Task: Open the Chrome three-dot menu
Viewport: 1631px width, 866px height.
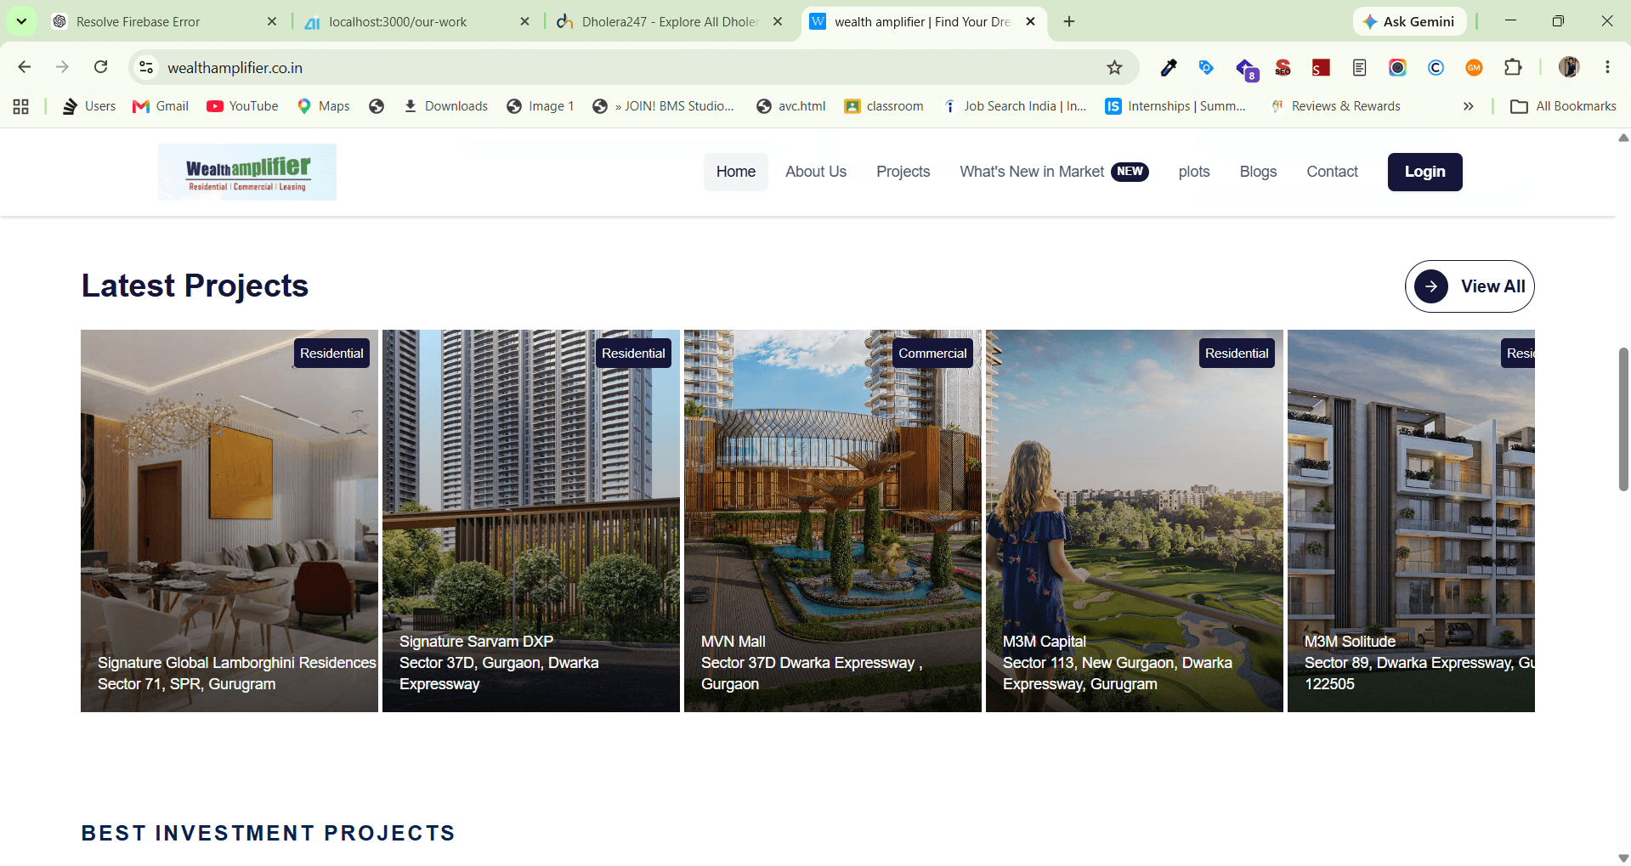Action: pyautogui.click(x=1607, y=67)
